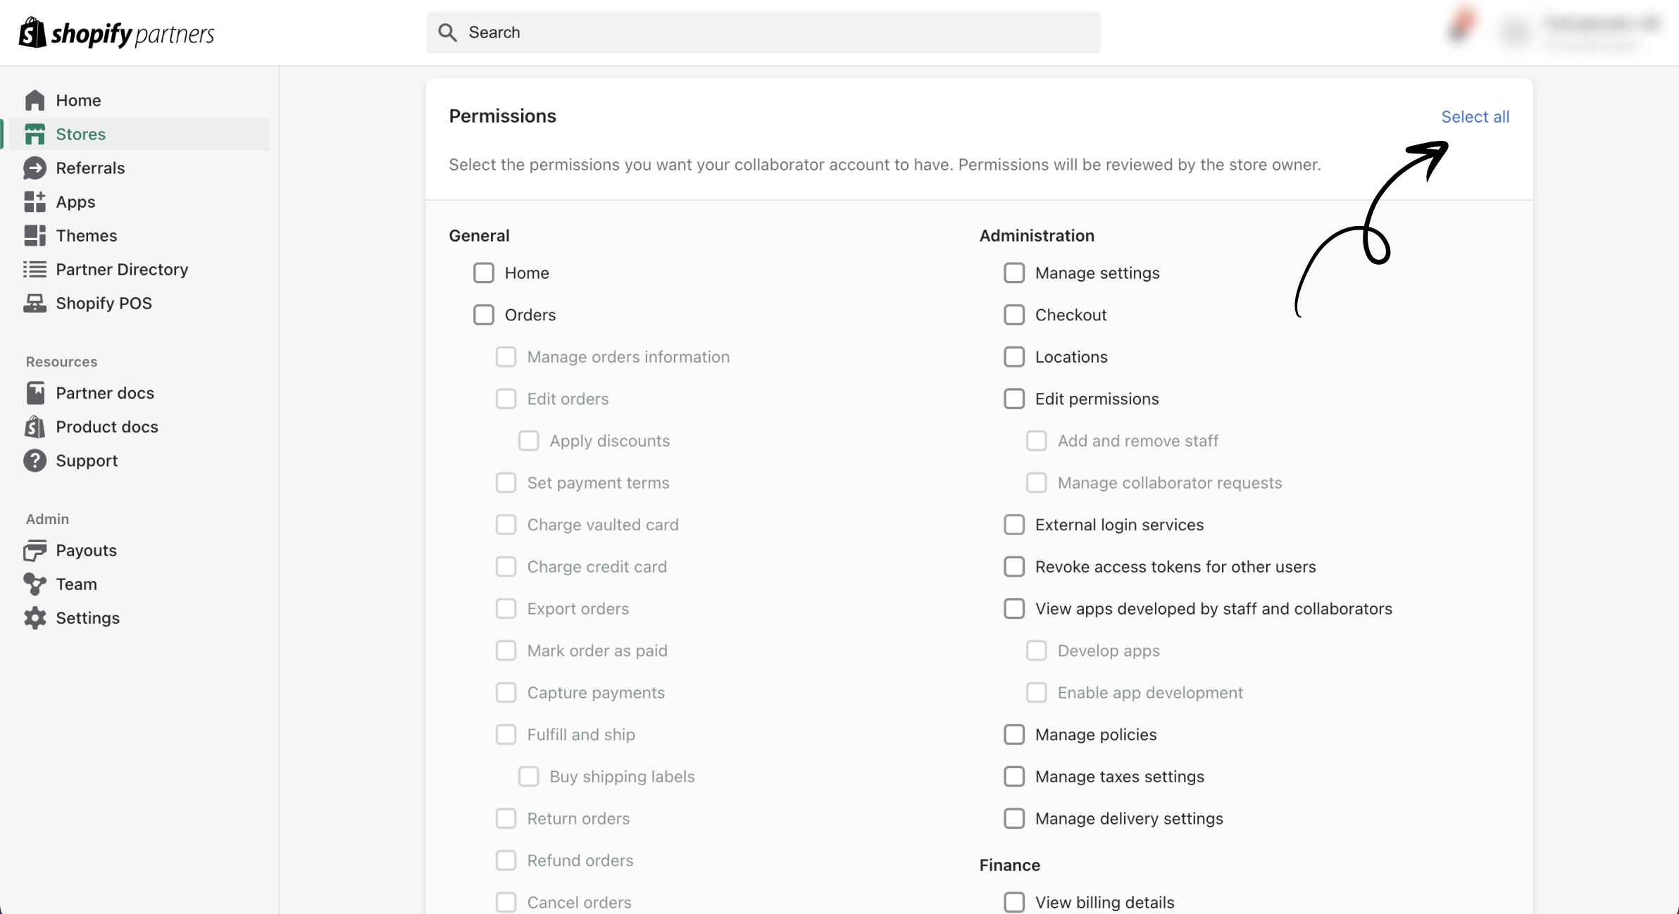
Task: Check the Apply discounts box
Action: point(528,441)
